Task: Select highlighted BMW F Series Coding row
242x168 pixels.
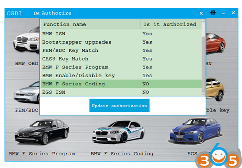Action: point(121,84)
